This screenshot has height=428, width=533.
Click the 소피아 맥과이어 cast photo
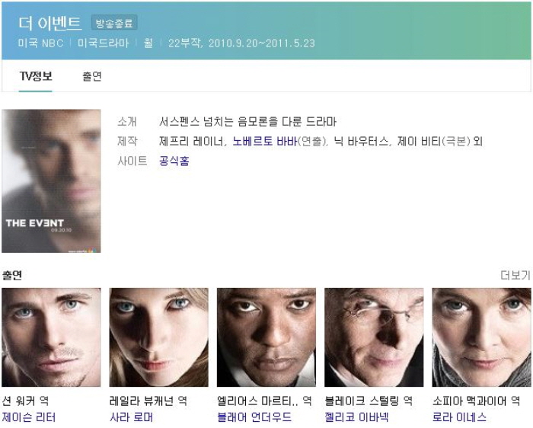[x=481, y=337]
